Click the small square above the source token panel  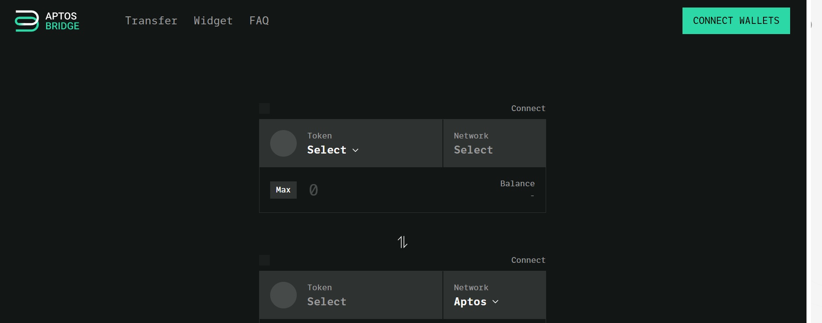click(x=264, y=108)
